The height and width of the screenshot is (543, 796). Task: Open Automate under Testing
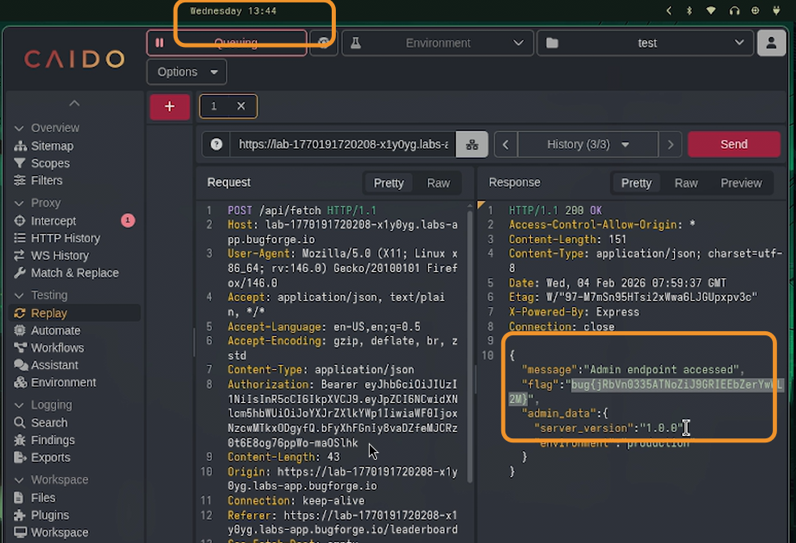[x=55, y=330]
